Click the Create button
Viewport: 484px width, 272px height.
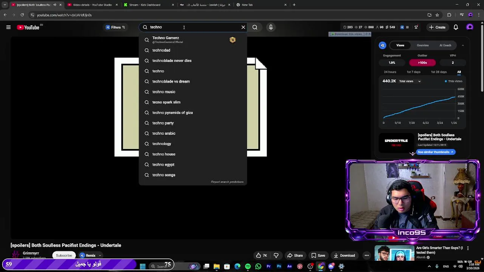point(437,27)
